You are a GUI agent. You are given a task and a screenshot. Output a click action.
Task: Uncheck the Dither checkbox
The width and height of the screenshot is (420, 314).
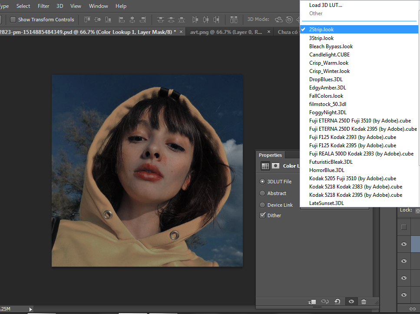[262, 215]
